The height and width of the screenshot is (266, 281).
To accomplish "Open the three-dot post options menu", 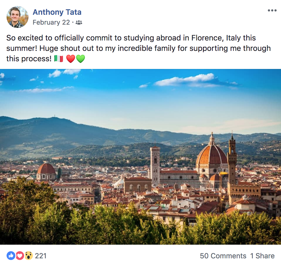I will click(x=272, y=10).
